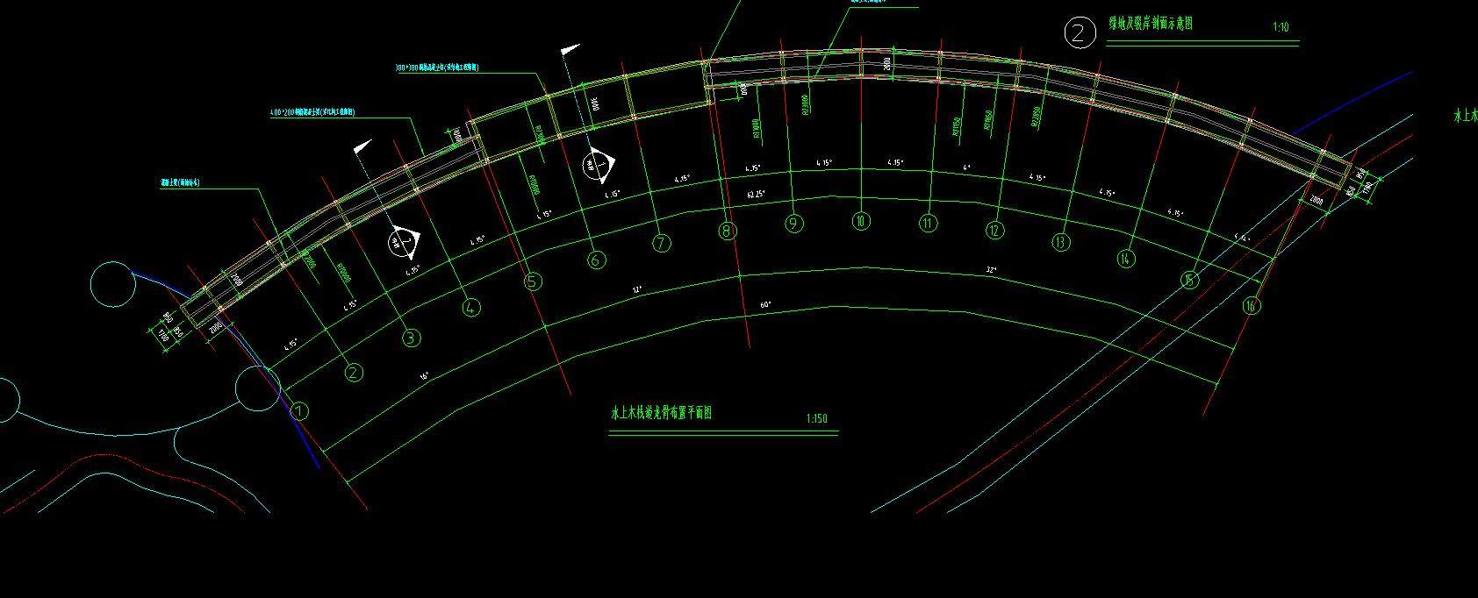The image size is (1478, 598).
Task: Click the 1:150 scale label
Action: 816,419
